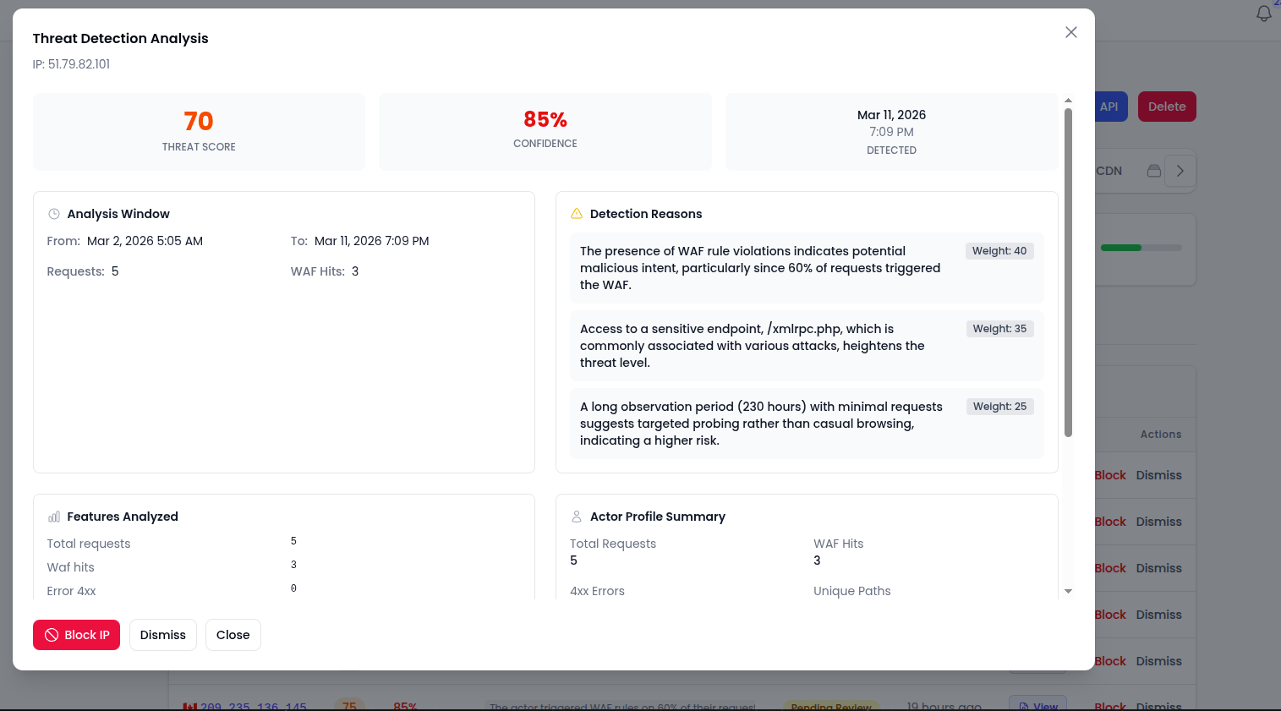Click the WAF rule violations detection reason
1281x711 pixels.
click(760, 268)
